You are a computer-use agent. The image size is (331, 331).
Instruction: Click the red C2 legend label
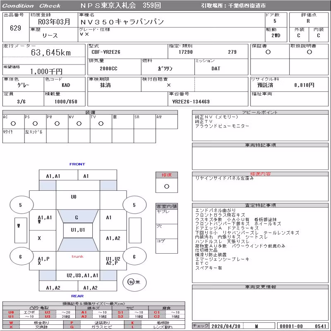point(157,317)
